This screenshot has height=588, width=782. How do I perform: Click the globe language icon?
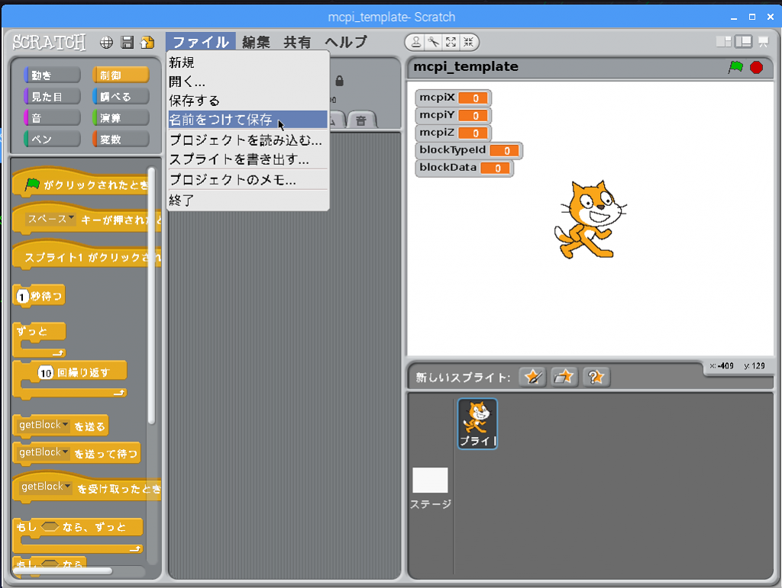106,43
